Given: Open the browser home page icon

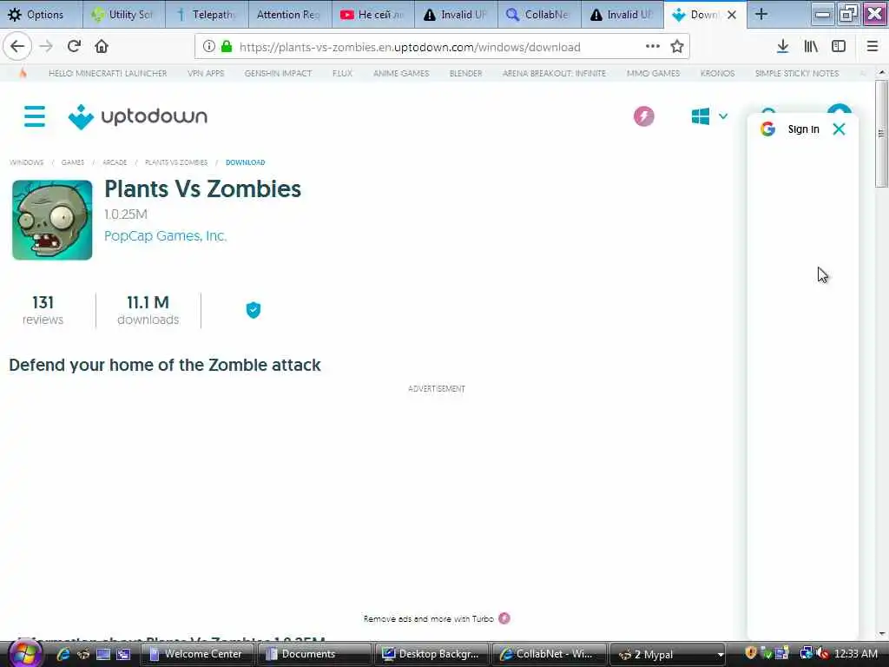Looking at the screenshot, I should 102,47.
